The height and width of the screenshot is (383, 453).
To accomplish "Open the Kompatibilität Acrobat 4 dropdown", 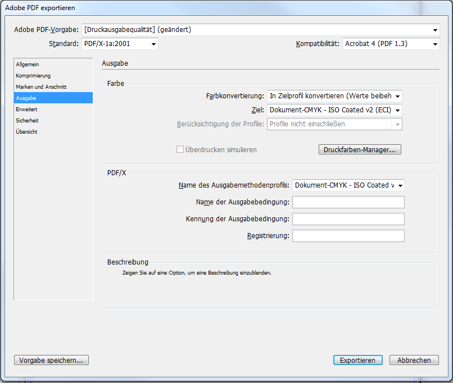I will pos(391,44).
